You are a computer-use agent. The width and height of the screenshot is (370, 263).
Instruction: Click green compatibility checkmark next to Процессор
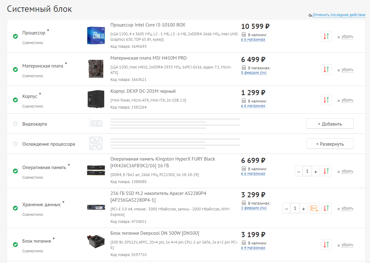[x=15, y=36]
